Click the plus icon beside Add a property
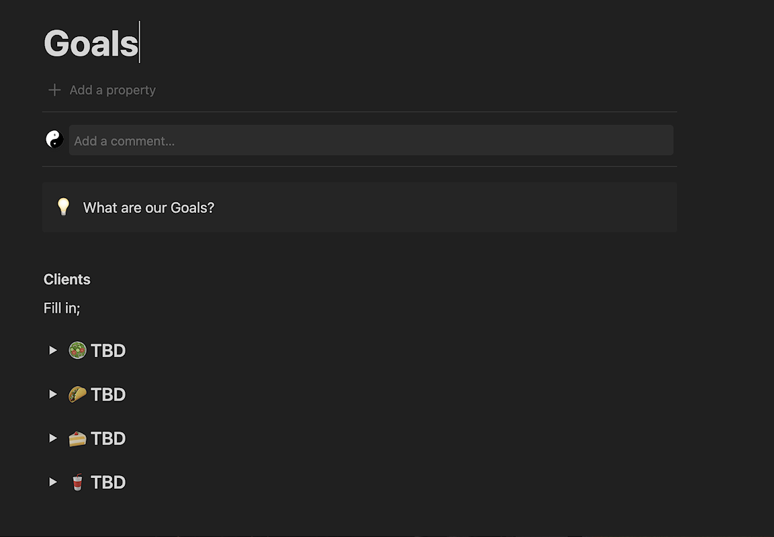Screen dimensions: 774x537 (x=54, y=90)
